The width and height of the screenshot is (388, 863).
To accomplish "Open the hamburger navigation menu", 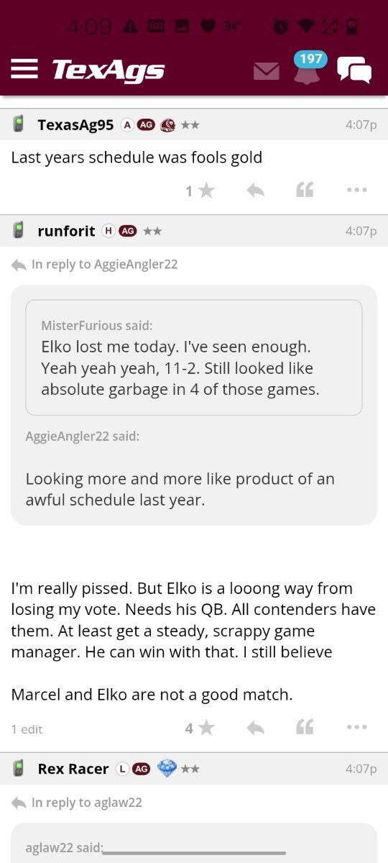I will pyautogui.click(x=24, y=68).
